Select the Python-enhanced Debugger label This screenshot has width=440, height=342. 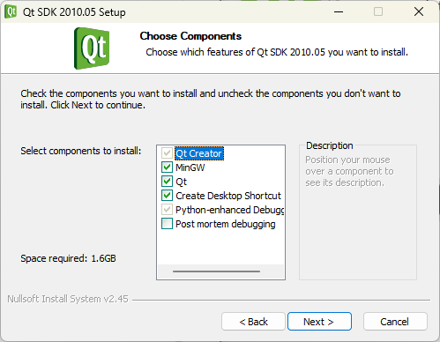(x=230, y=210)
